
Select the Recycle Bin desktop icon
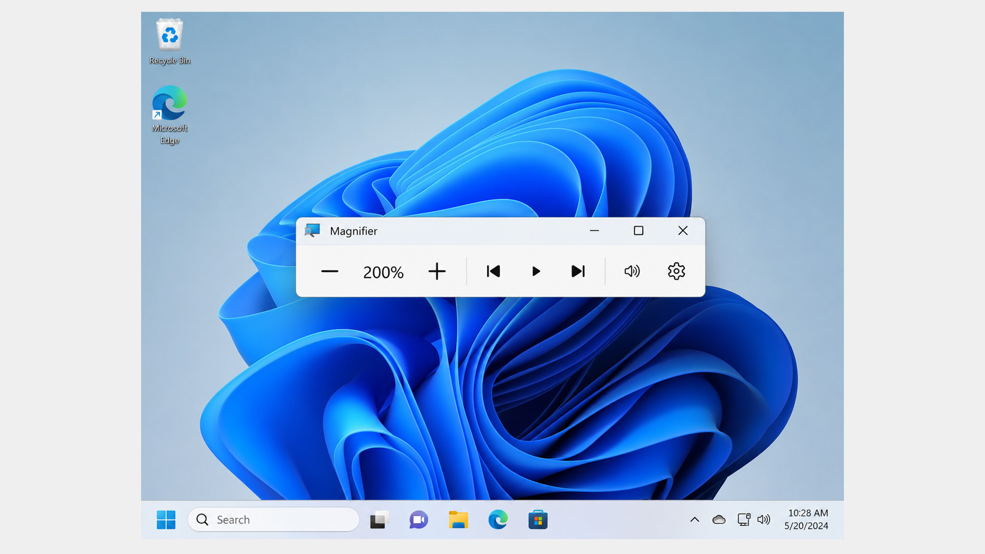170,42
